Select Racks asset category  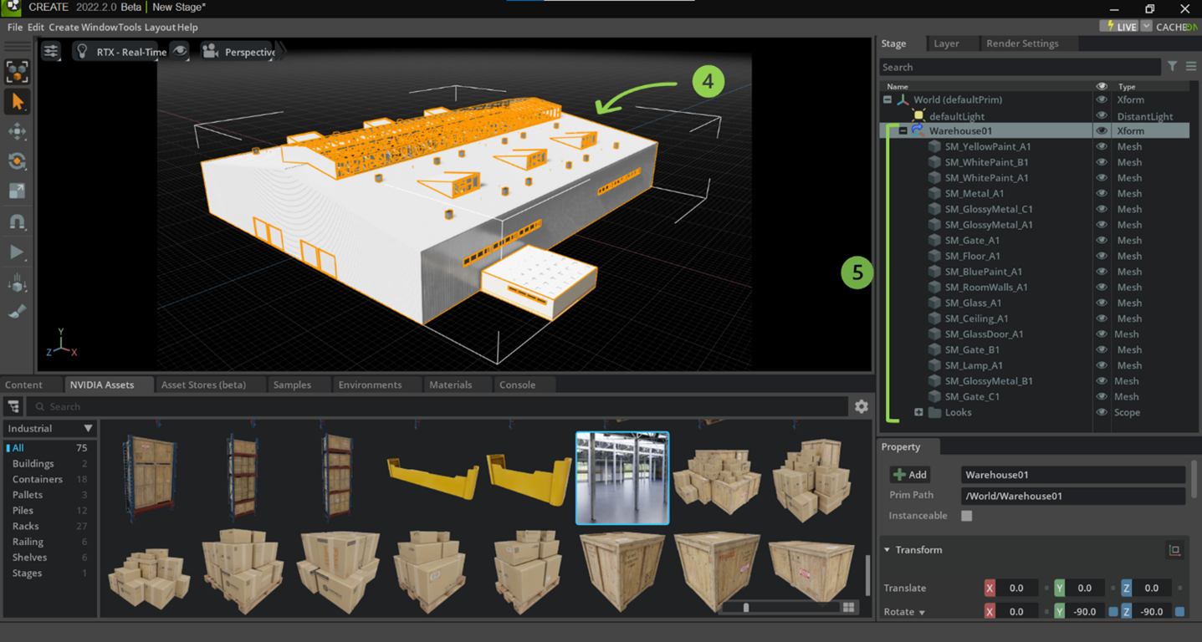coord(25,526)
